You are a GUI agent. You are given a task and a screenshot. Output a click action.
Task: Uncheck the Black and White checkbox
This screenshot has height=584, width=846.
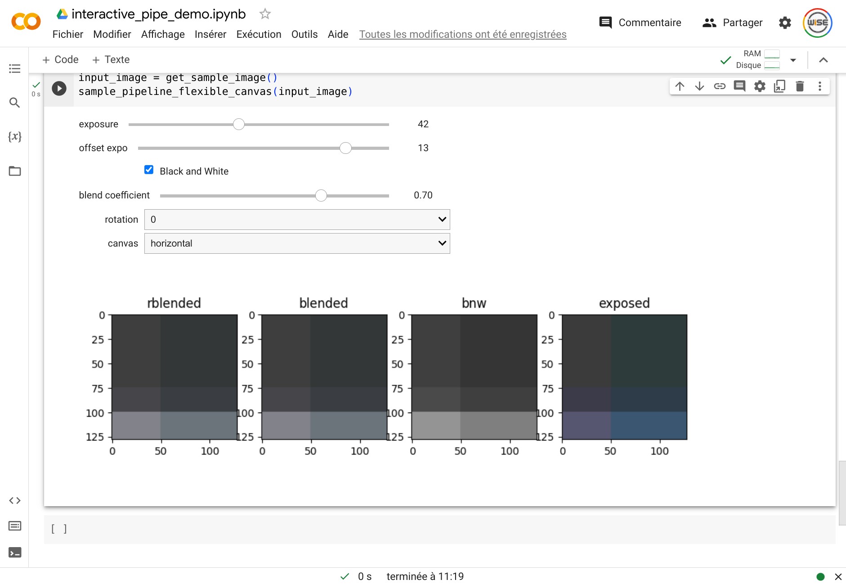pyautogui.click(x=149, y=170)
